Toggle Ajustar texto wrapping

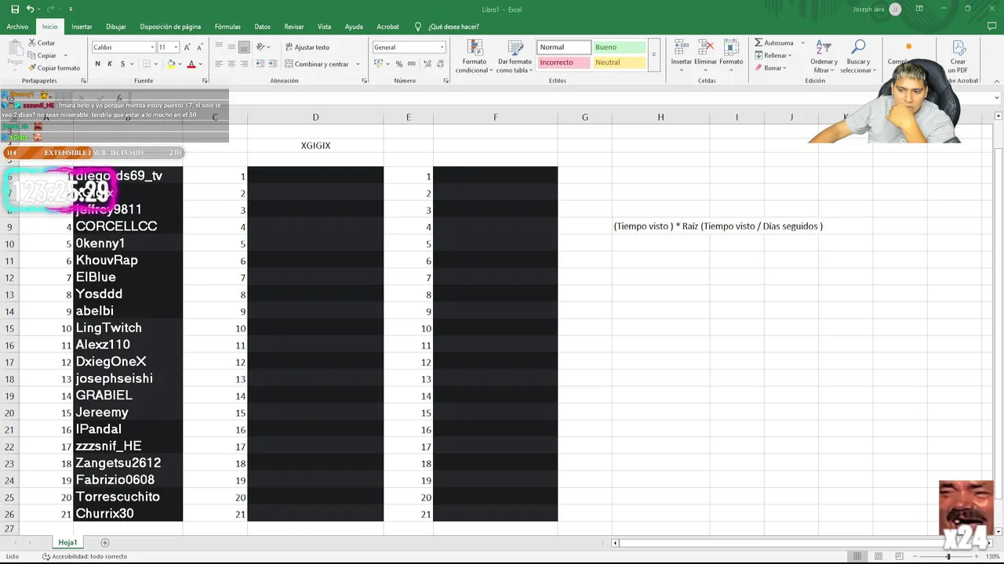pyautogui.click(x=307, y=47)
